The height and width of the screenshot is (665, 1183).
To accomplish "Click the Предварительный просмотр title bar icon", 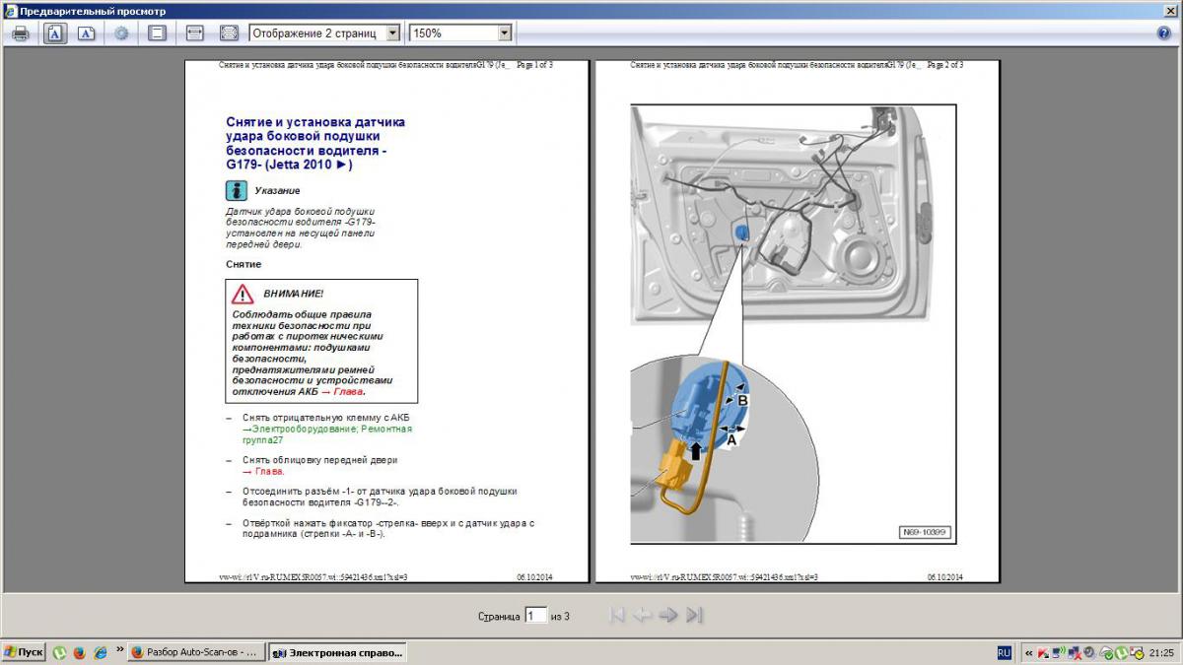I will tap(10, 11).
